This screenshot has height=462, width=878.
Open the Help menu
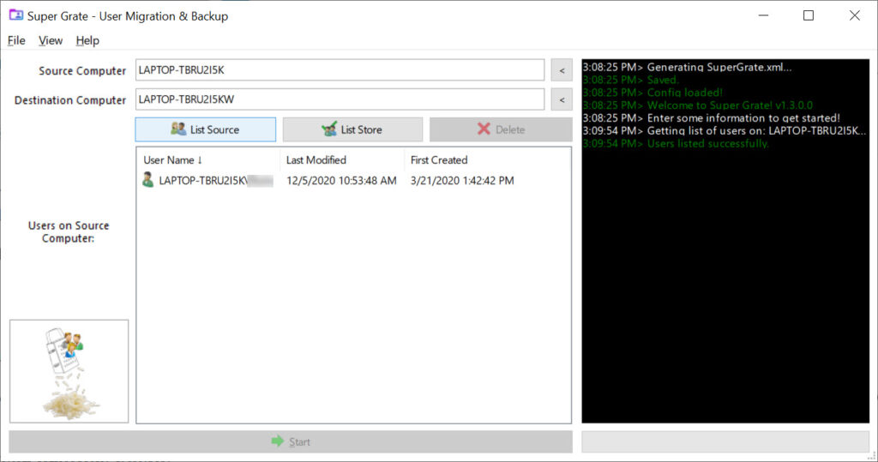[x=87, y=40]
